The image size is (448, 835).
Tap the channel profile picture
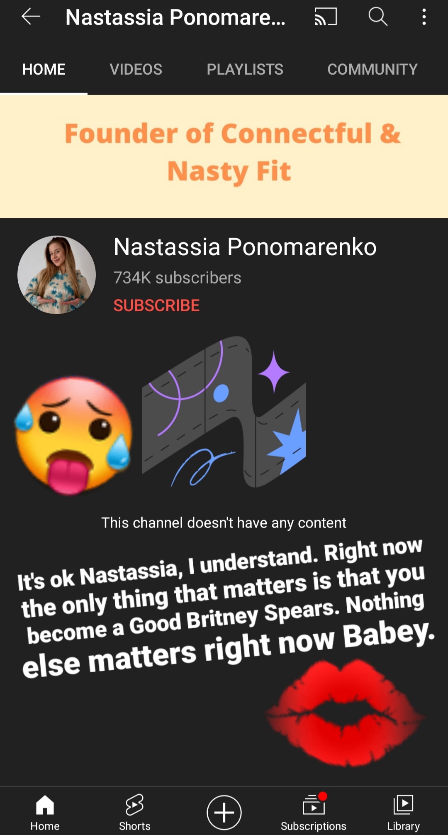coord(56,275)
